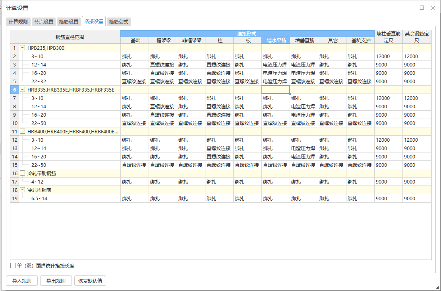Viewport: 441px width, 291px height.
Task: Click the 4~12 diameter range row
Action: 37,182
